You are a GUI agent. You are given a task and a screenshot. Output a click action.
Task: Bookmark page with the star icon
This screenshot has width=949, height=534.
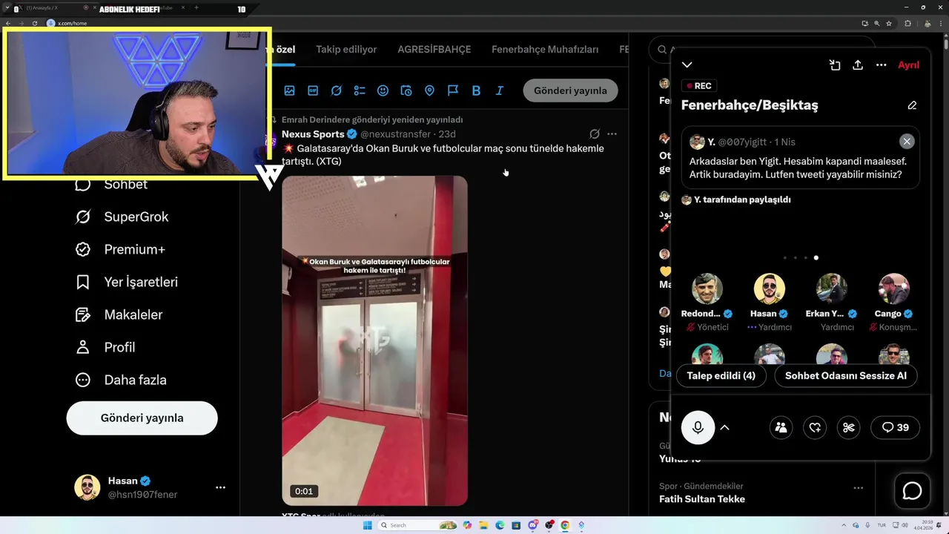pos(889,23)
